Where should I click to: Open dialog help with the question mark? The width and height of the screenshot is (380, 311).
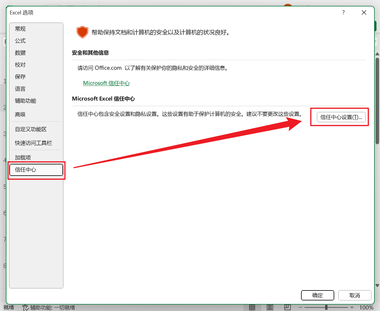tap(343, 13)
